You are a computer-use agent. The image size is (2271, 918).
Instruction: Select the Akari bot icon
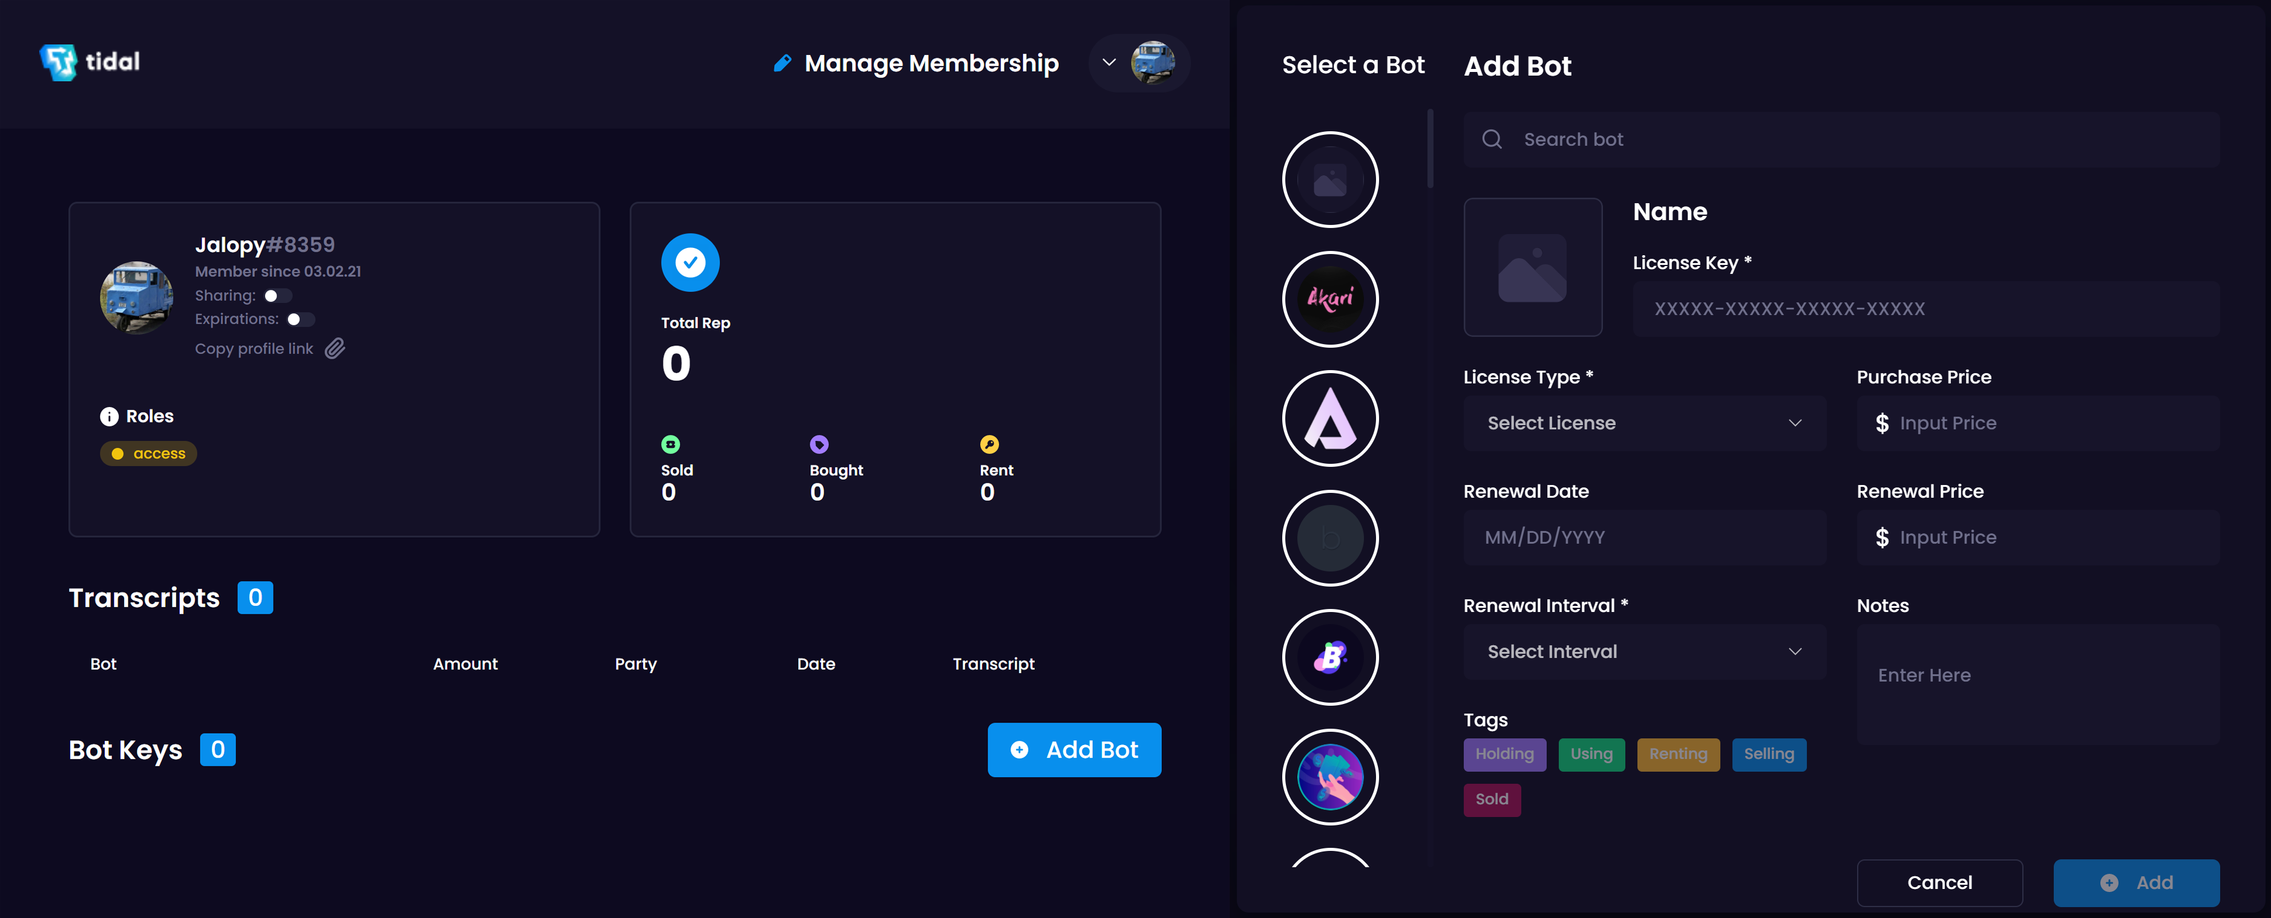[x=1329, y=299]
